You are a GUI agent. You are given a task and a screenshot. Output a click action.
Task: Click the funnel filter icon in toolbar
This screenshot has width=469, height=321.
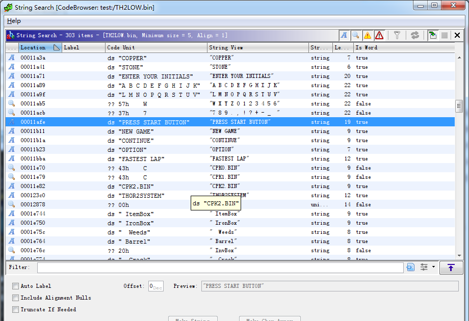(397, 35)
